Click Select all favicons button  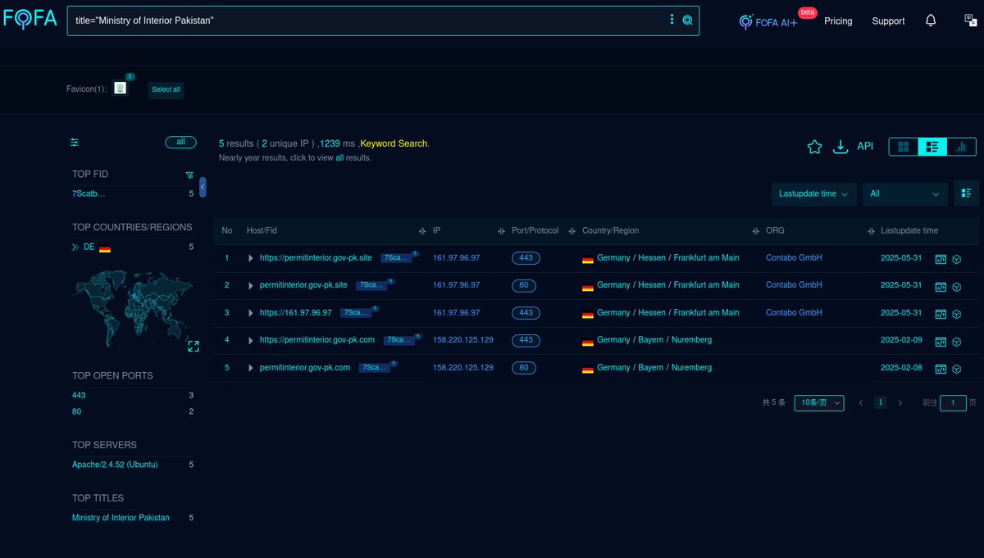point(166,89)
